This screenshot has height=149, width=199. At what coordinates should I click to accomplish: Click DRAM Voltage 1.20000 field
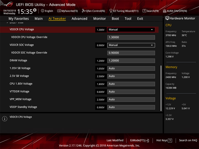point(131,61)
